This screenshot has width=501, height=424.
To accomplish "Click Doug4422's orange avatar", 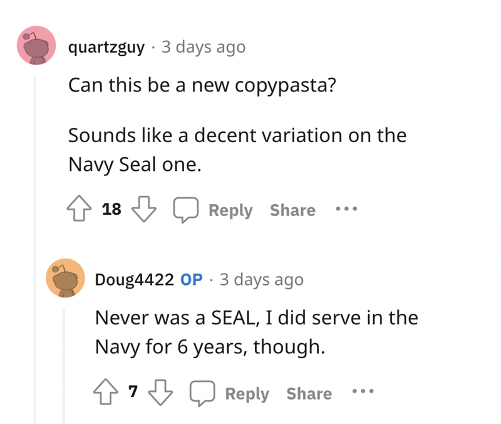I will (65, 278).
